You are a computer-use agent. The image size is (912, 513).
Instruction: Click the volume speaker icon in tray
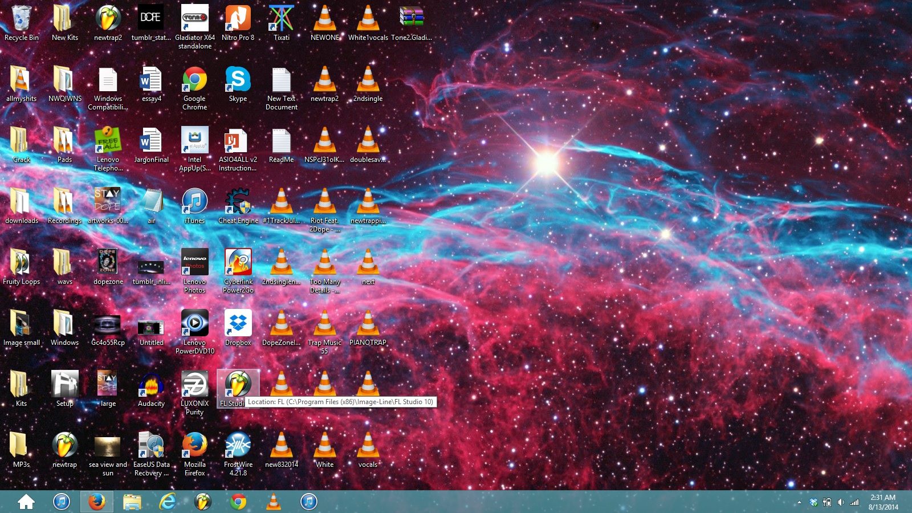pos(841,502)
